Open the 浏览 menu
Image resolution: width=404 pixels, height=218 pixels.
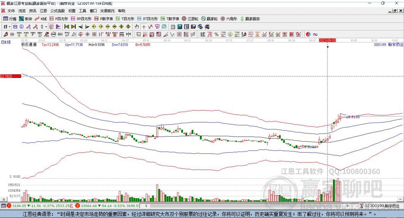[x=22, y=11]
